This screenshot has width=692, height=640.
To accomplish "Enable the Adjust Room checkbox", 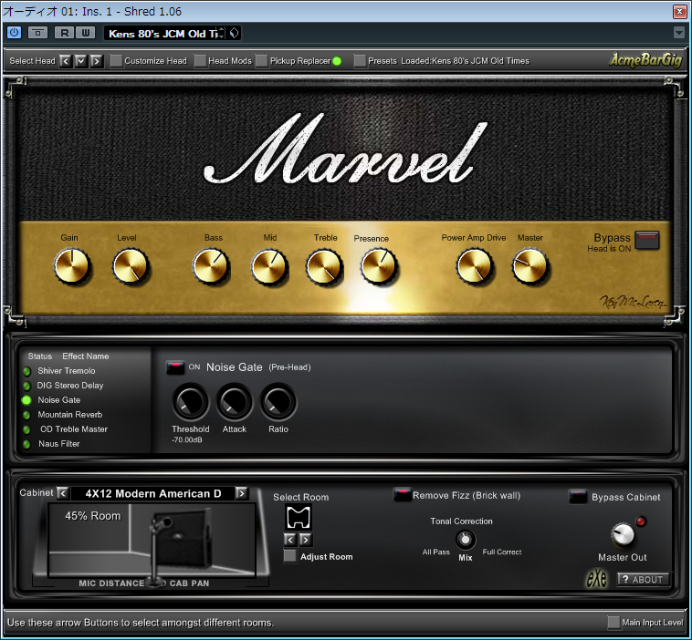I will pos(290,556).
